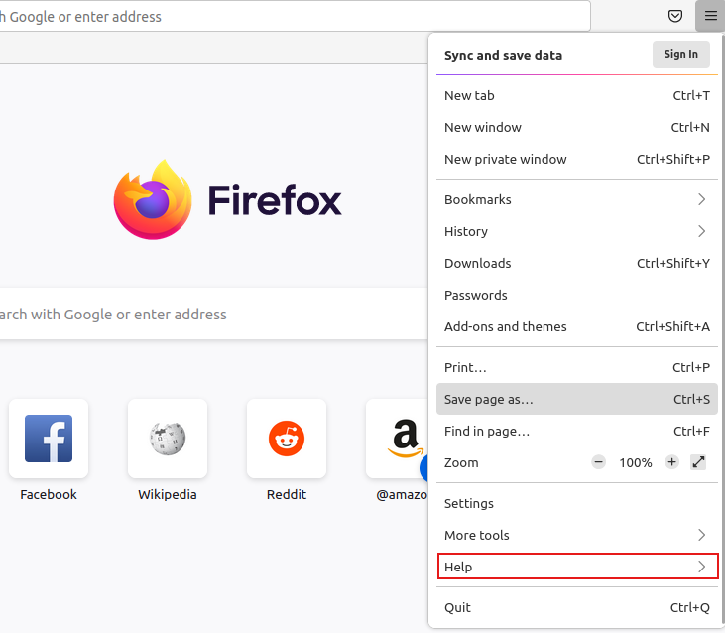Open the Wikipedia shortcut tile
725x633 pixels.
tap(168, 439)
